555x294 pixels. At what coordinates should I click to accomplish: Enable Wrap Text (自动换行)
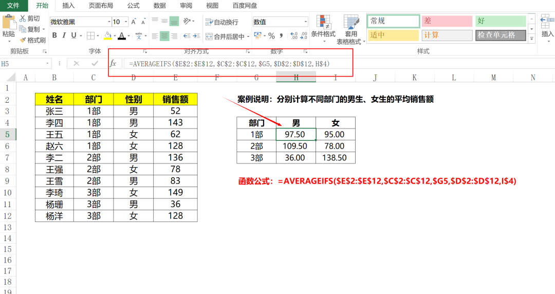tap(222, 22)
